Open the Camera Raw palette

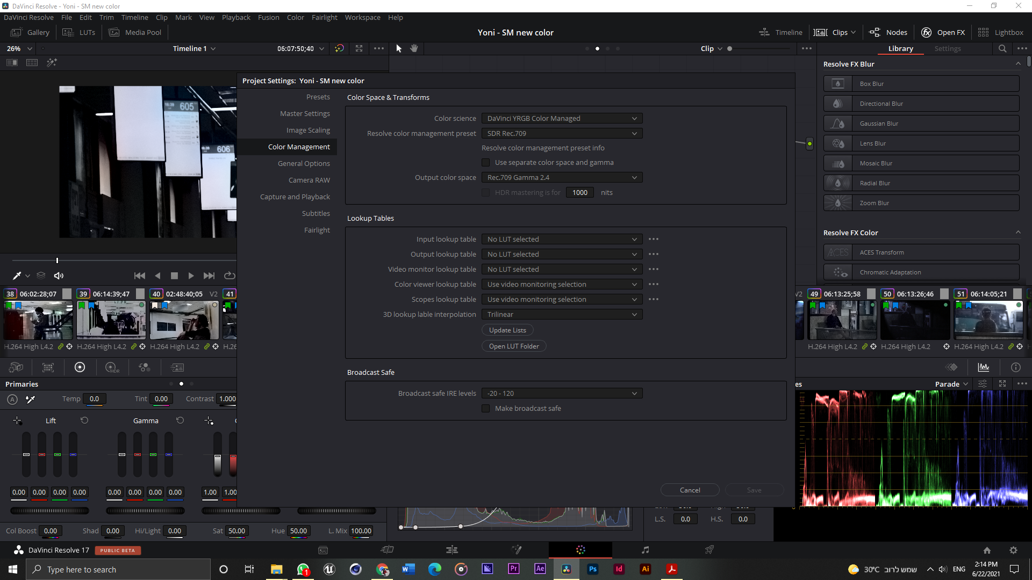click(x=16, y=367)
